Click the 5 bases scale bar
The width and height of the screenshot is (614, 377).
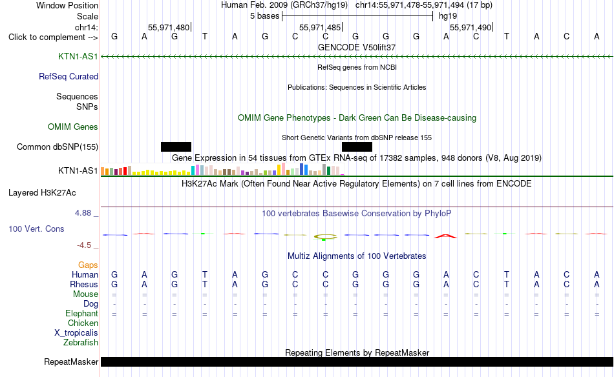357,16
